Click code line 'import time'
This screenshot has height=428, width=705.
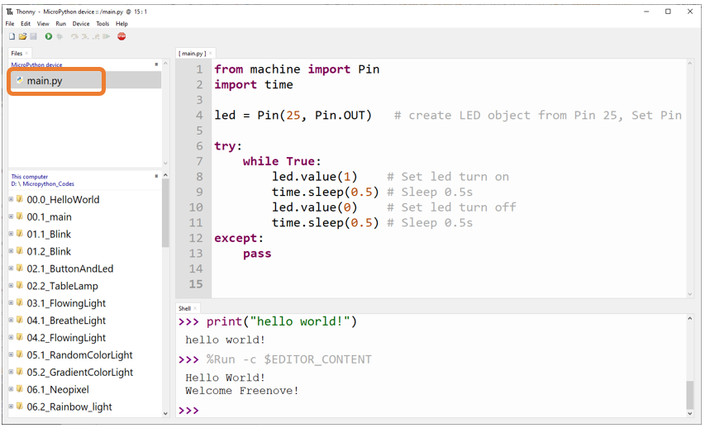(x=254, y=84)
